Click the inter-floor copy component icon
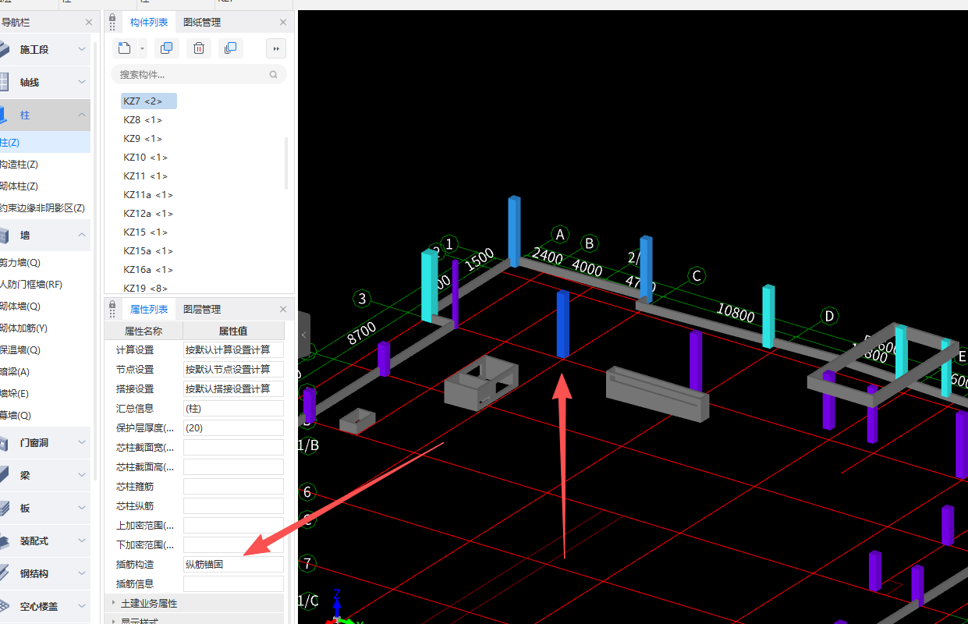This screenshot has width=968, height=624. [x=230, y=48]
